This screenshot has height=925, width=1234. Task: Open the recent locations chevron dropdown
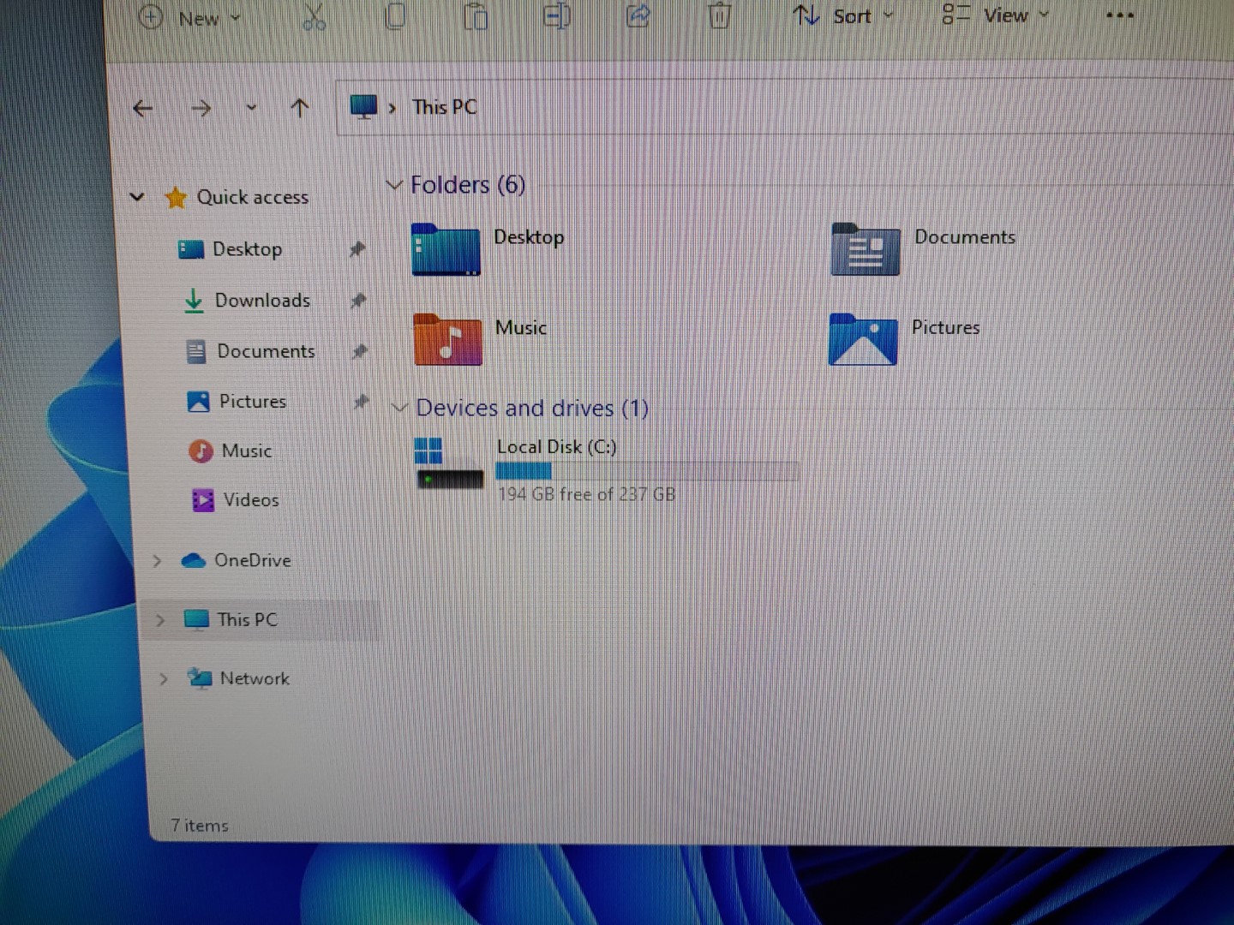coord(251,108)
